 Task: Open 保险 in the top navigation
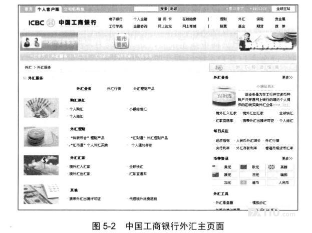coord(260,19)
